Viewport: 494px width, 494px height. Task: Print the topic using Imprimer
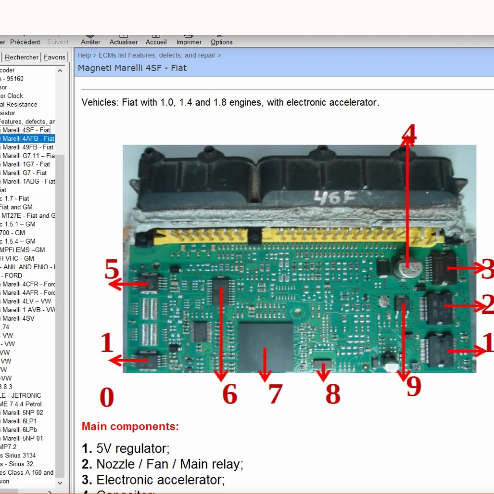click(189, 42)
